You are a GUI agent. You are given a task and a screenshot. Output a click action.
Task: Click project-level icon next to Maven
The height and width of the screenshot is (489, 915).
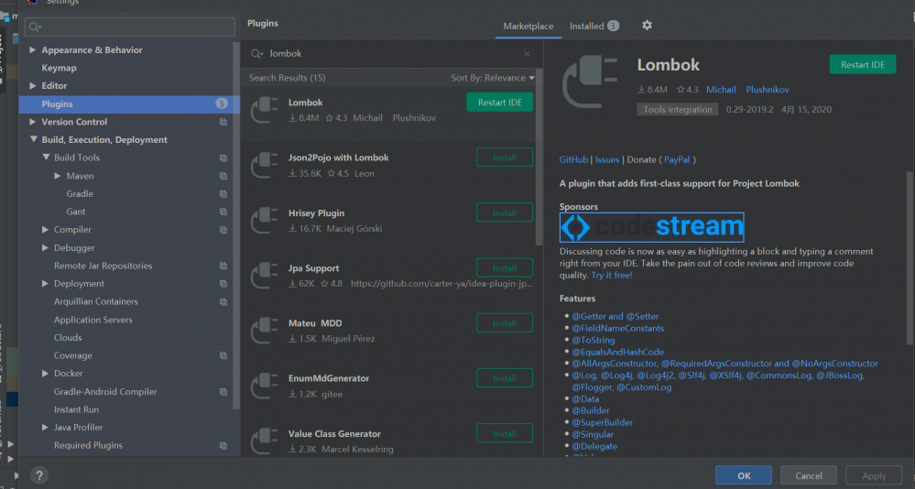(x=223, y=176)
